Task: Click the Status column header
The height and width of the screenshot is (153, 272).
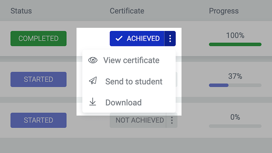Action: coord(21,11)
